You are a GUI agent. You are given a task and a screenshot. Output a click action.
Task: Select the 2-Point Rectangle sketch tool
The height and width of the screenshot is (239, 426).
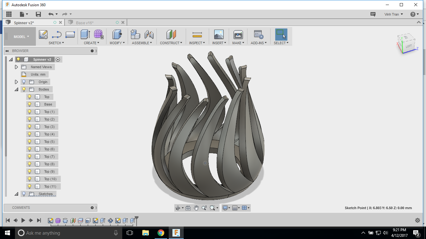[x=70, y=35]
